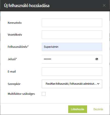The width and height of the screenshot is (110, 115).
Task: Close the dialog using the X icon
Action: [104, 5]
